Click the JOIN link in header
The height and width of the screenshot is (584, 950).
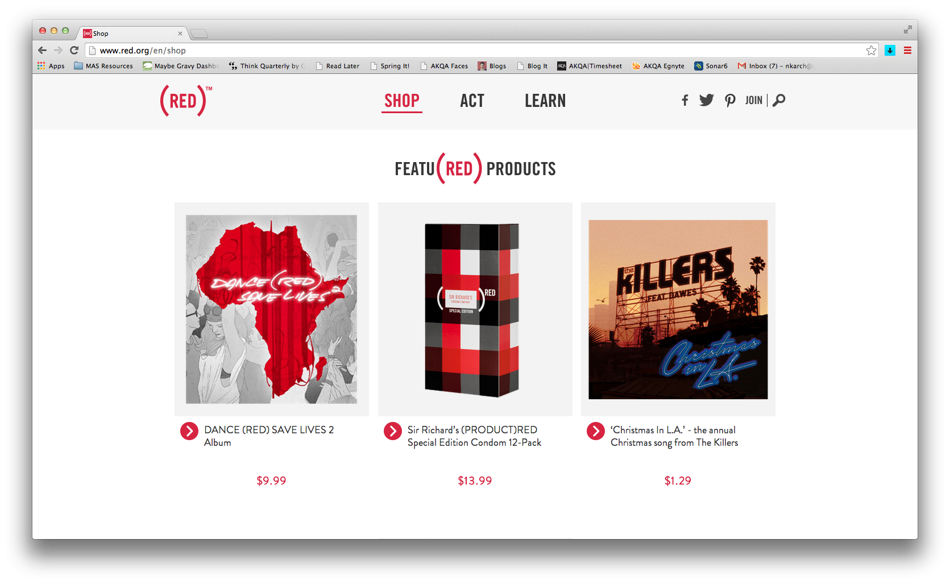(754, 101)
